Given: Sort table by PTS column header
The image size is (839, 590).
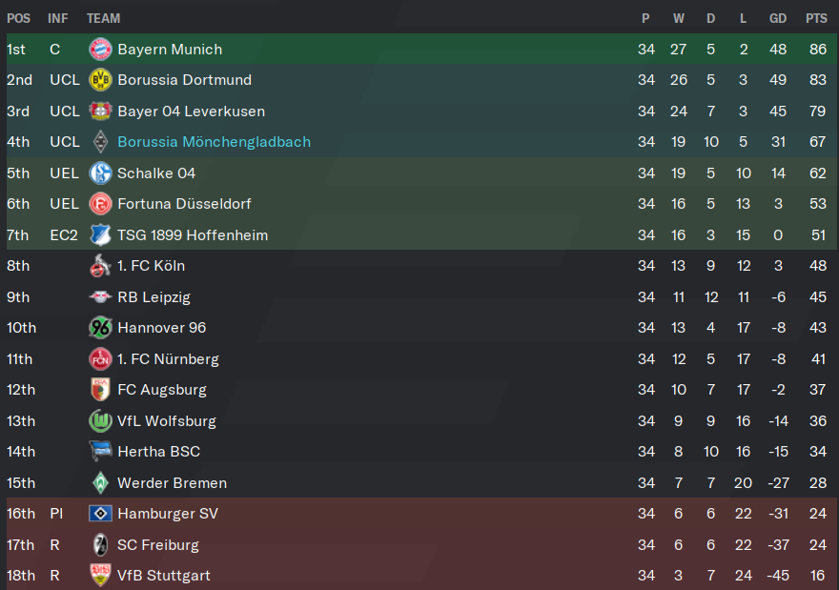Looking at the screenshot, I should point(816,18).
